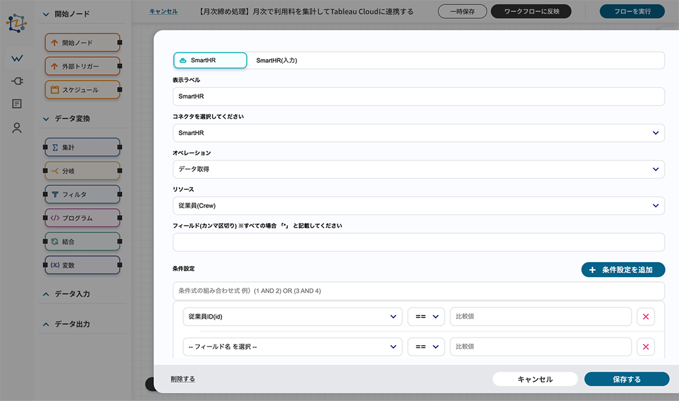Remove the second condition row with X
679x401 pixels.
[x=646, y=347]
